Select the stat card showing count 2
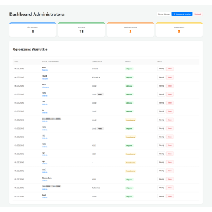Viewport: 212px width, 212px height. pyautogui.click(x=130, y=29)
